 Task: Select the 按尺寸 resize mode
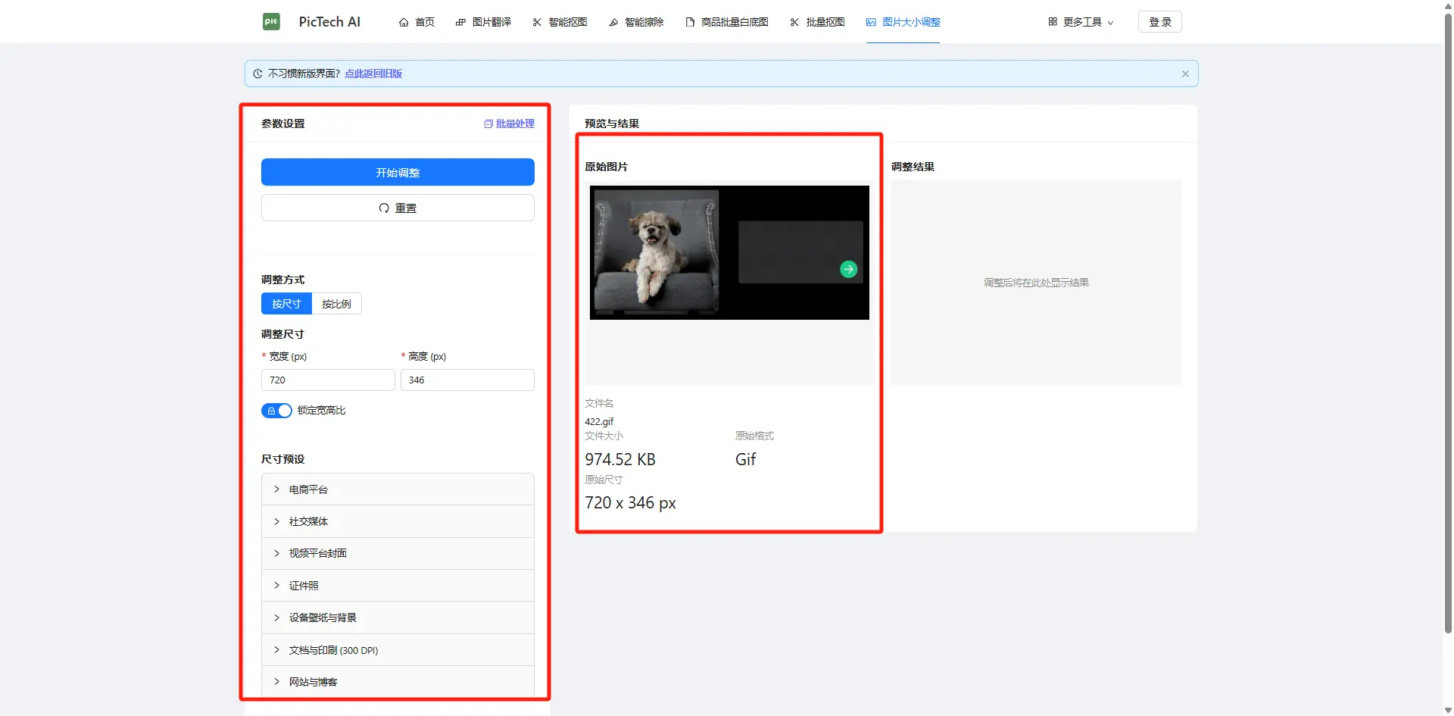click(285, 303)
